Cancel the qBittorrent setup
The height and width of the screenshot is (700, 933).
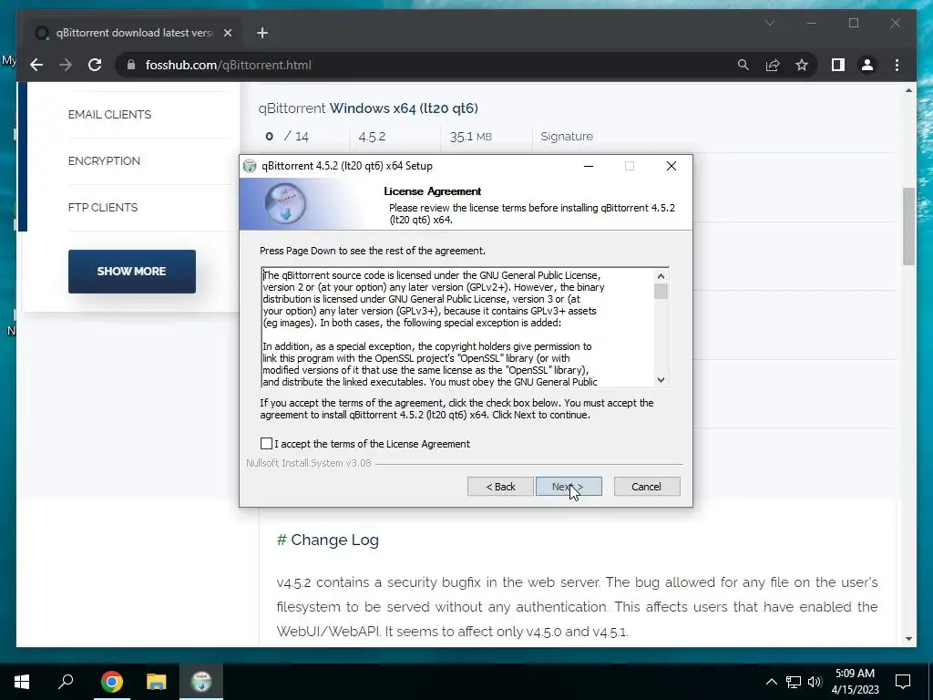click(x=646, y=487)
